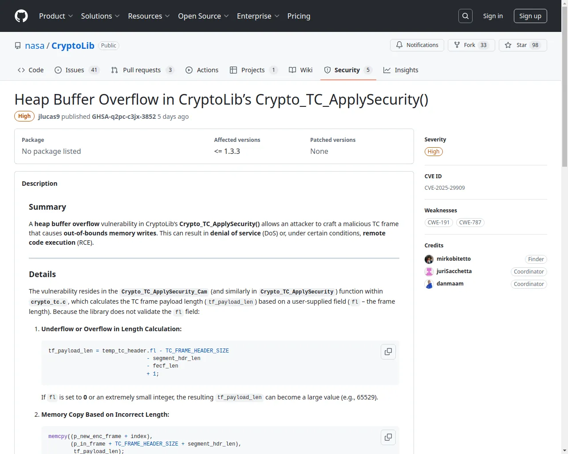Click the repository icon beside nasa
The width and height of the screenshot is (568, 454).
[18, 46]
